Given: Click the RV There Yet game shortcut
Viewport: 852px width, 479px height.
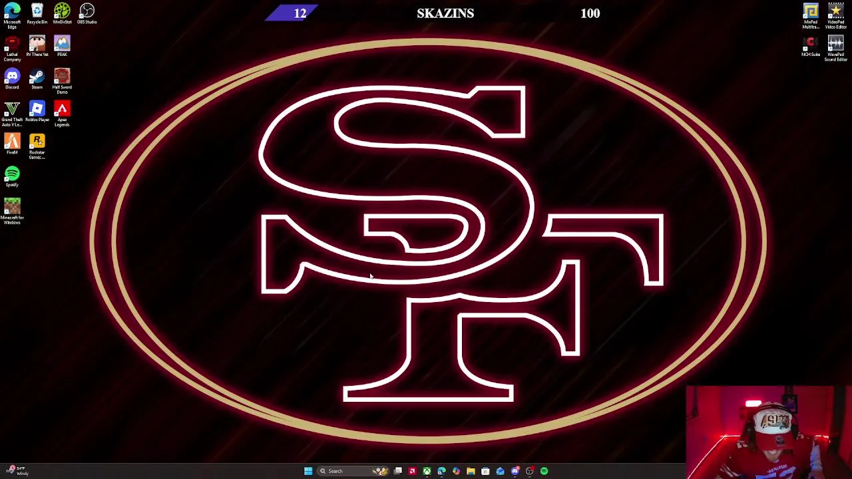Looking at the screenshot, I should click(x=37, y=47).
